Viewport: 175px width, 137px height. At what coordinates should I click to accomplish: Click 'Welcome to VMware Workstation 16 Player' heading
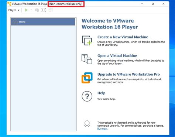click(110, 24)
